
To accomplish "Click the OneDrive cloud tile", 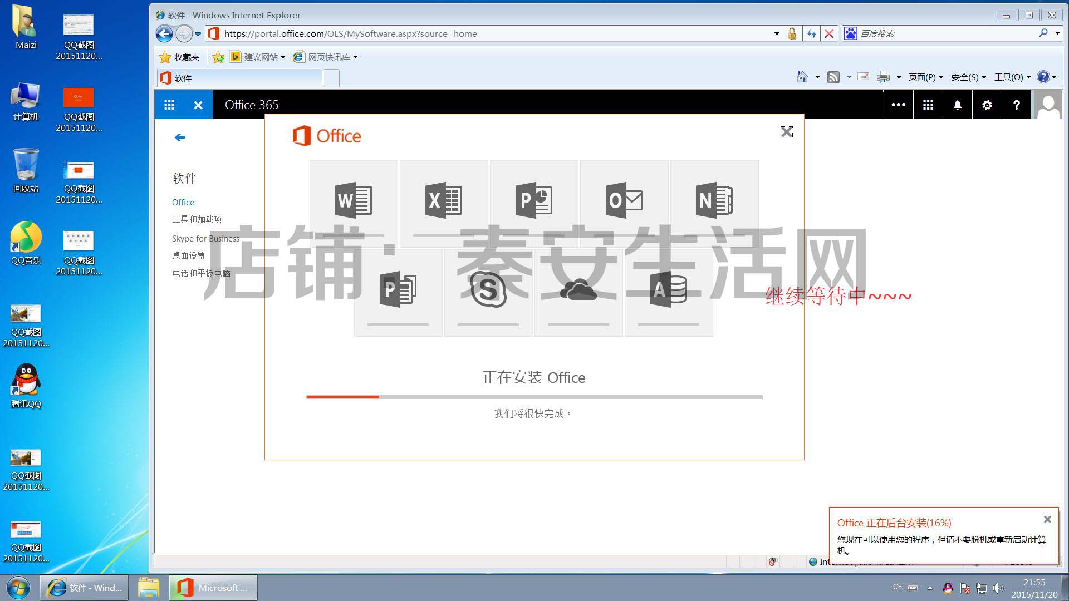I will [578, 293].
